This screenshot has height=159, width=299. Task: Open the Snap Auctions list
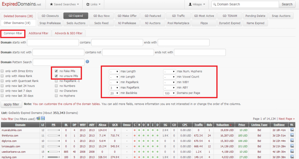click(281, 16)
